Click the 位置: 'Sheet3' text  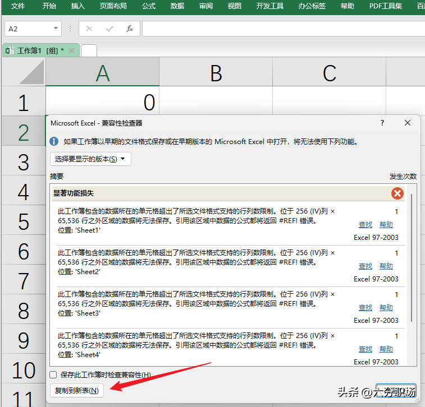(x=79, y=313)
